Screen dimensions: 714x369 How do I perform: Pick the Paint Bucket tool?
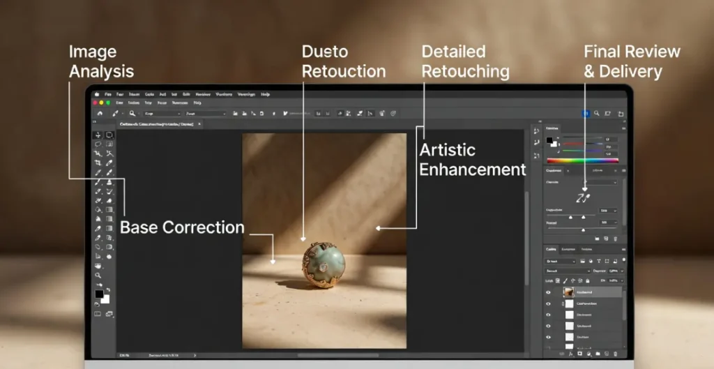click(x=98, y=209)
